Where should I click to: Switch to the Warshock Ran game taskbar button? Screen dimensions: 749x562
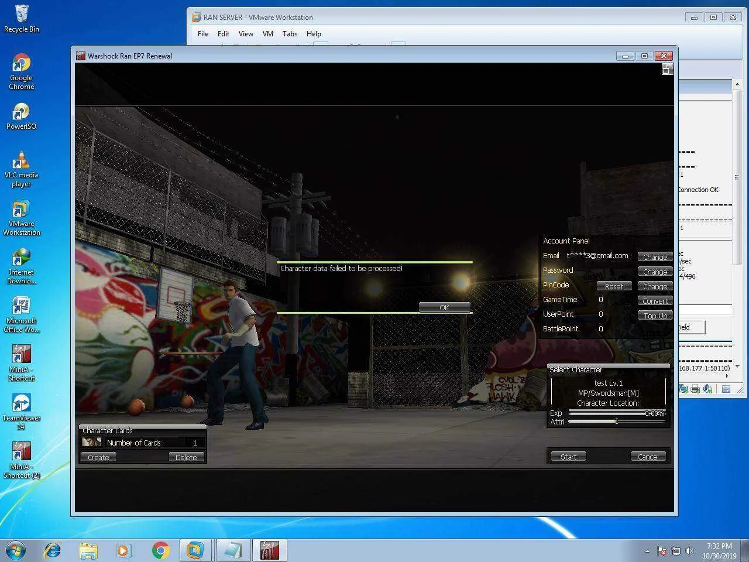(x=269, y=550)
